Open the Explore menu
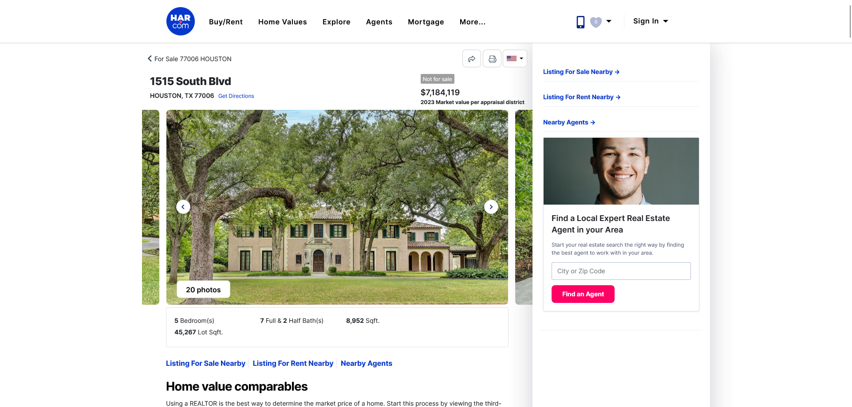This screenshot has height=407, width=852. pyautogui.click(x=336, y=22)
